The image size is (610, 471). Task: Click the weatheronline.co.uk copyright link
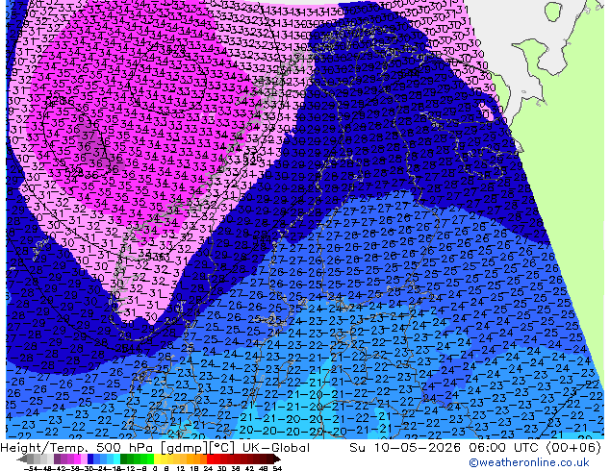(x=528, y=462)
